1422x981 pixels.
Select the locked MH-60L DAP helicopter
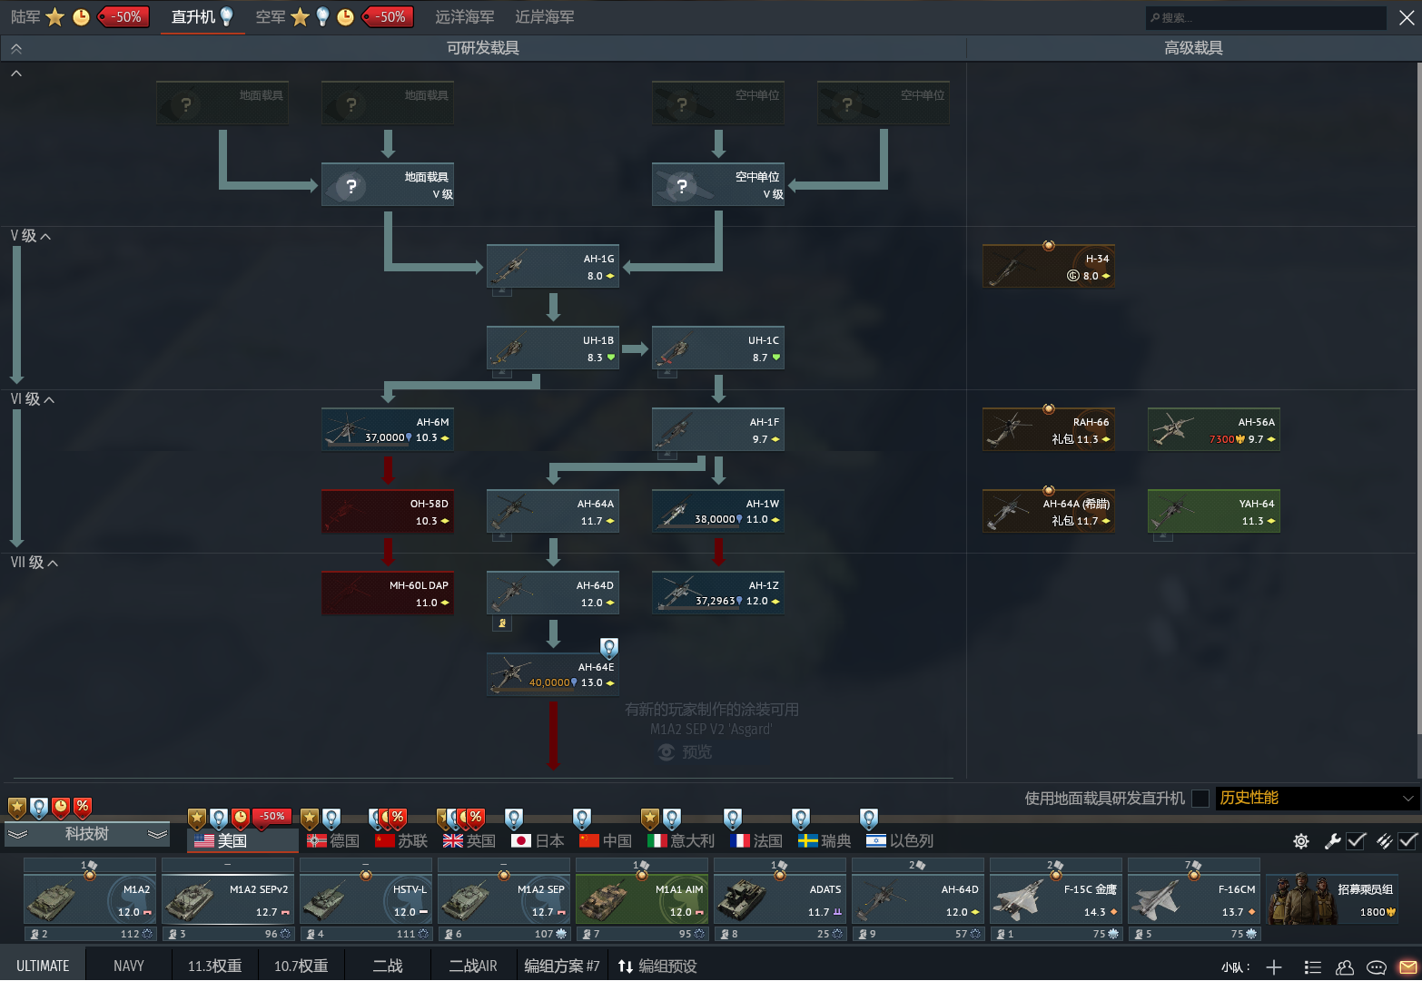pos(388,594)
